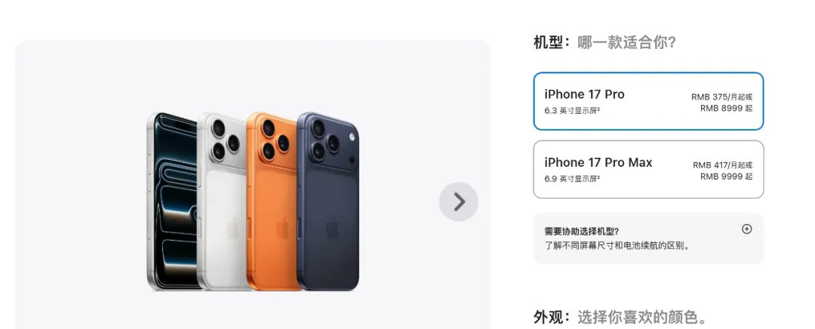Screen dimensions: 815x329
Task: Show next image with the right chevron
Action: click(x=459, y=201)
